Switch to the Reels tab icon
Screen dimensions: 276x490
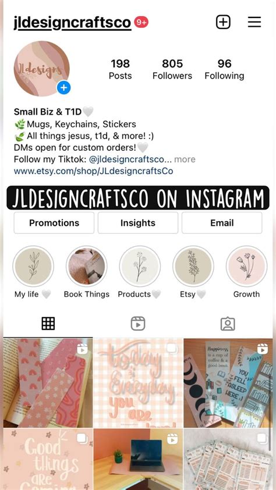138,324
